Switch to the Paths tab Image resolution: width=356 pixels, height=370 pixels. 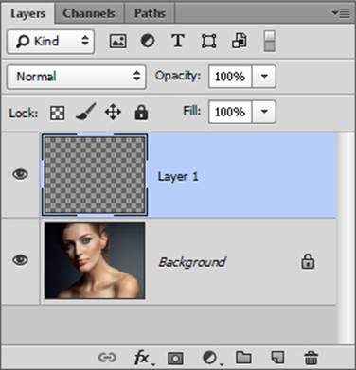tap(150, 13)
